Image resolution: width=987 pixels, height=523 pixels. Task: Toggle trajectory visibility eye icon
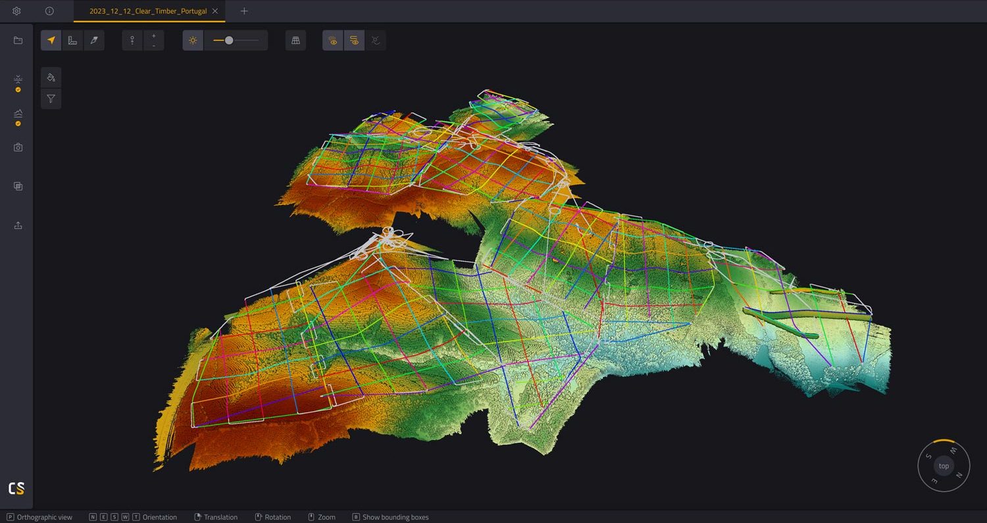point(354,40)
